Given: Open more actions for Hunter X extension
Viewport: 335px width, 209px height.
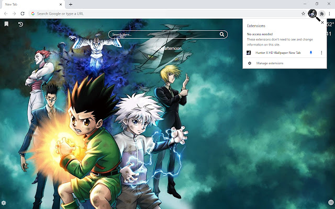Looking at the screenshot, I should (321, 52).
